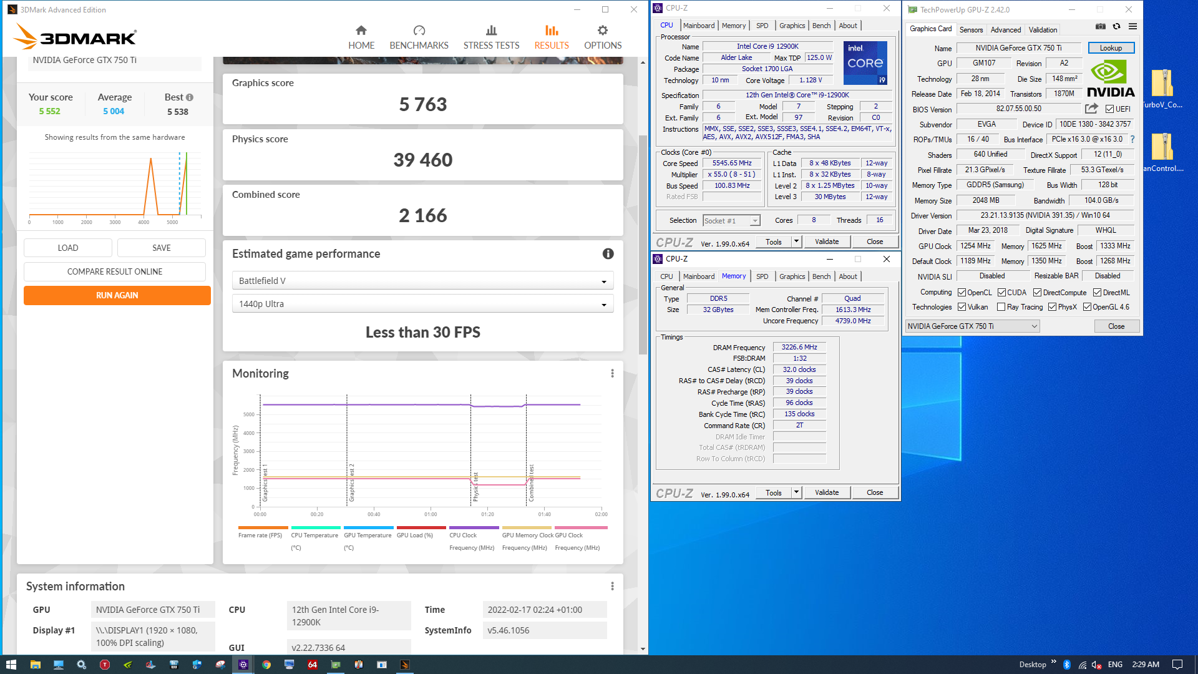Click the CPU-Z purple chip taskbar icon
This screenshot has height=674, width=1198.
click(x=243, y=665)
